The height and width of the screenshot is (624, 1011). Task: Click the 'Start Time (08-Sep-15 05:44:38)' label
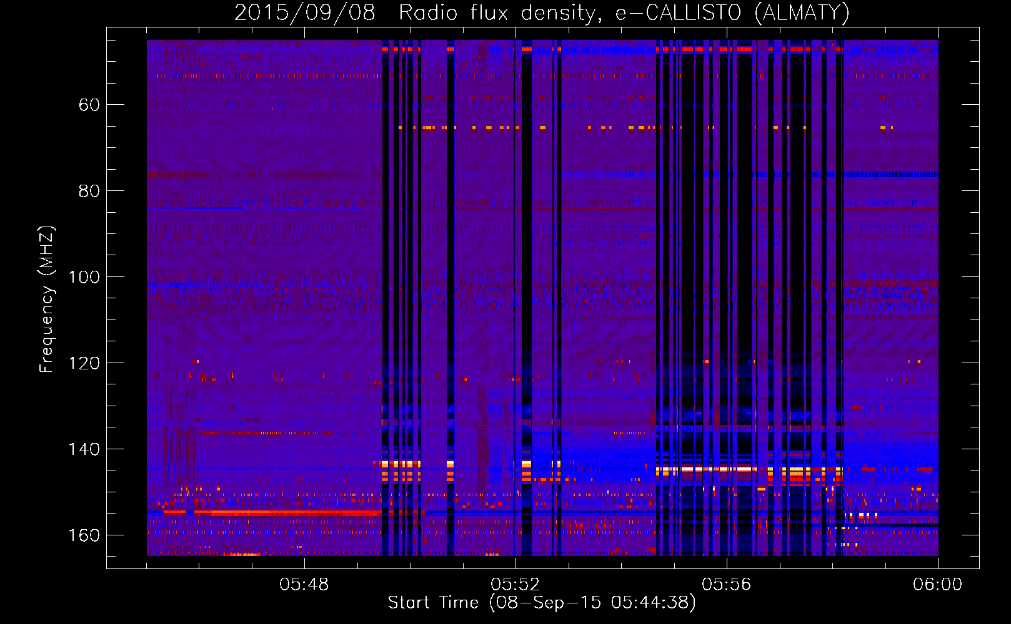[x=542, y=603]
